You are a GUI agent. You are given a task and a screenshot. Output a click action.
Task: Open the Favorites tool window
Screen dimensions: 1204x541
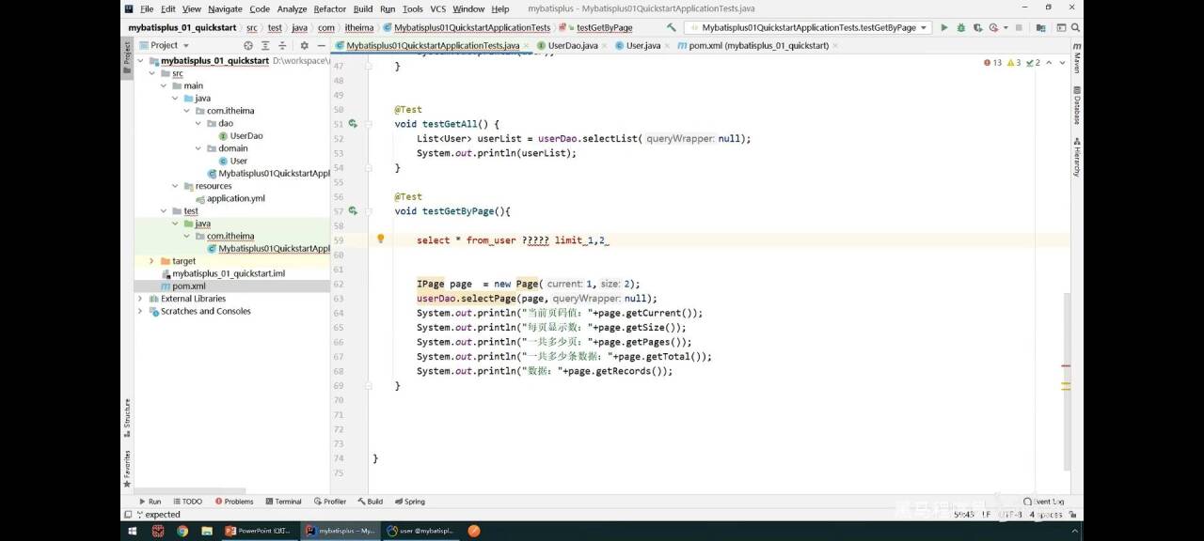tap(127, 468)
